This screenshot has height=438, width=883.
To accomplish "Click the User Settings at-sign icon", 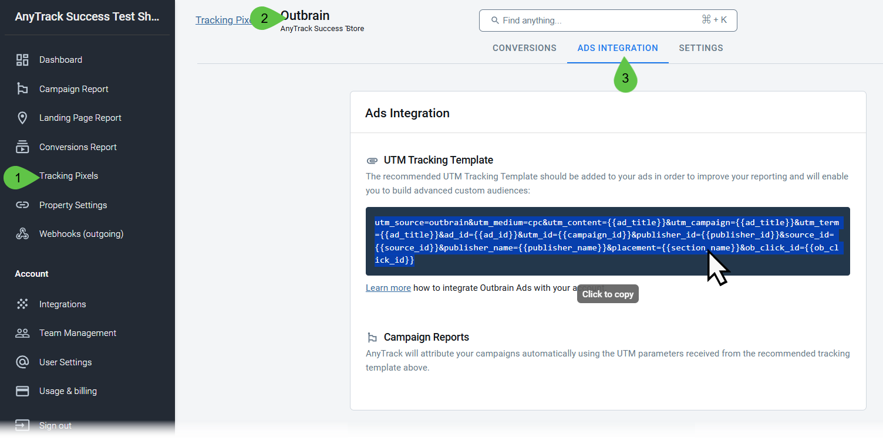I will (x=22, y=362).
